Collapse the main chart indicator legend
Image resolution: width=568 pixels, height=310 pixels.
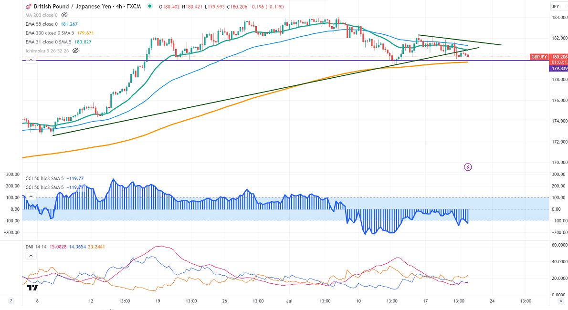coord(31,60)
